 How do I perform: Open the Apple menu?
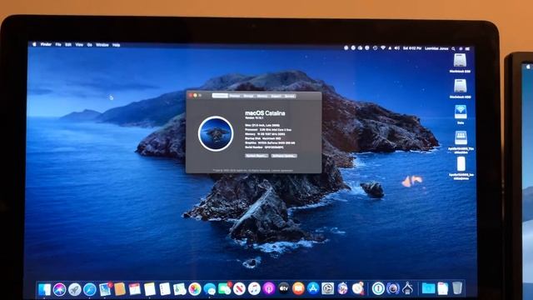click(34, 44)
